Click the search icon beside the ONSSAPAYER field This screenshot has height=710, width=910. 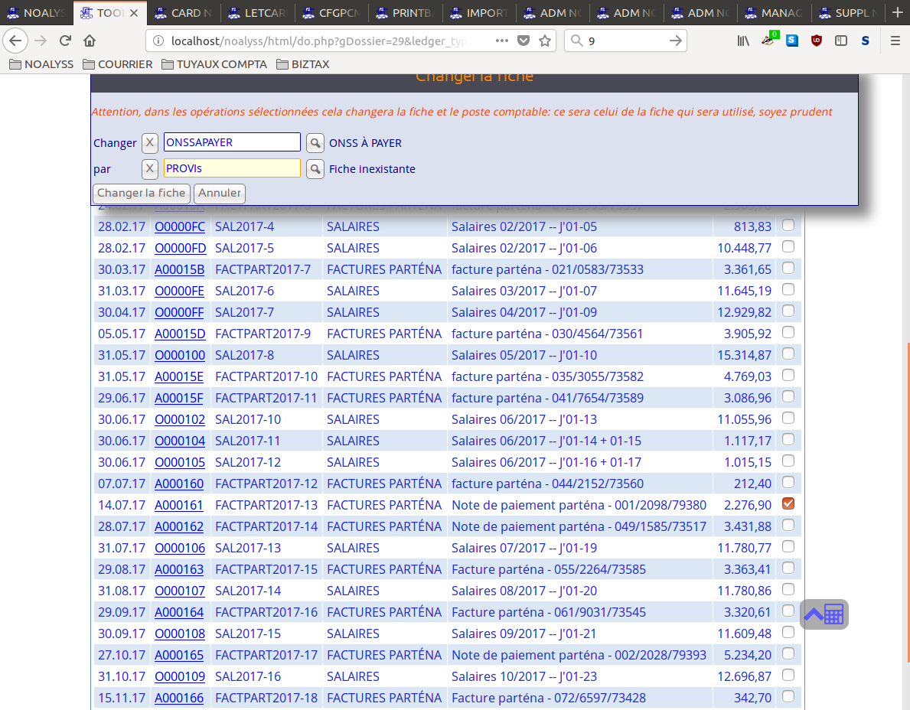click(315, 143)
